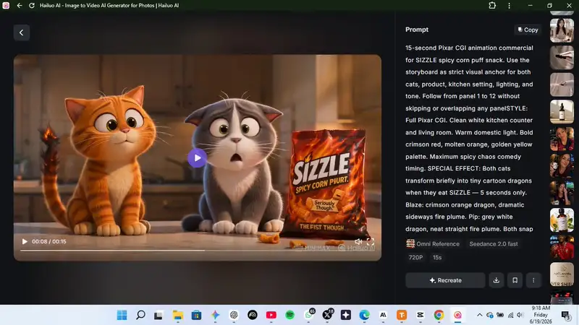This screenshot has width=579, height=325.
Task: Click the Prompt heading
Action: pos(417,30)
